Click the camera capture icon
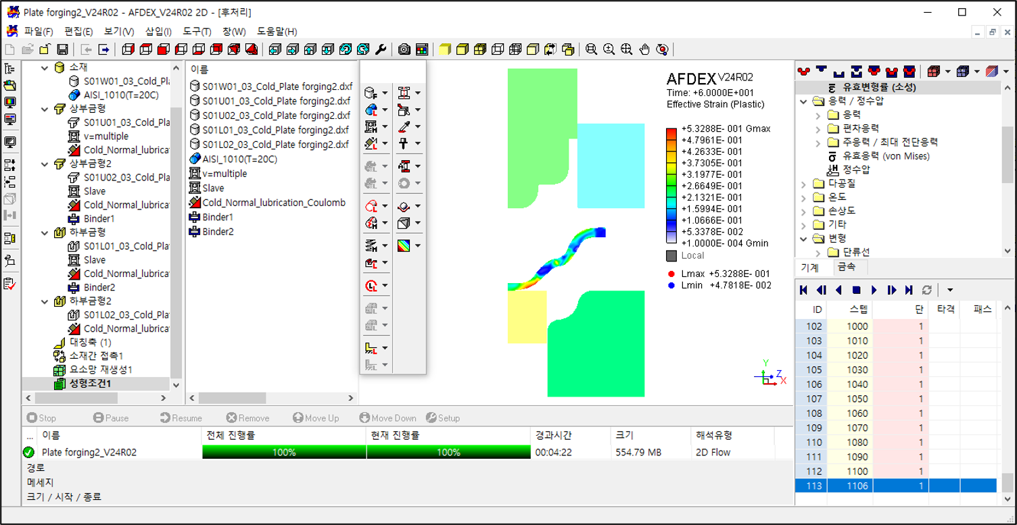 click(x=404, y=49)
